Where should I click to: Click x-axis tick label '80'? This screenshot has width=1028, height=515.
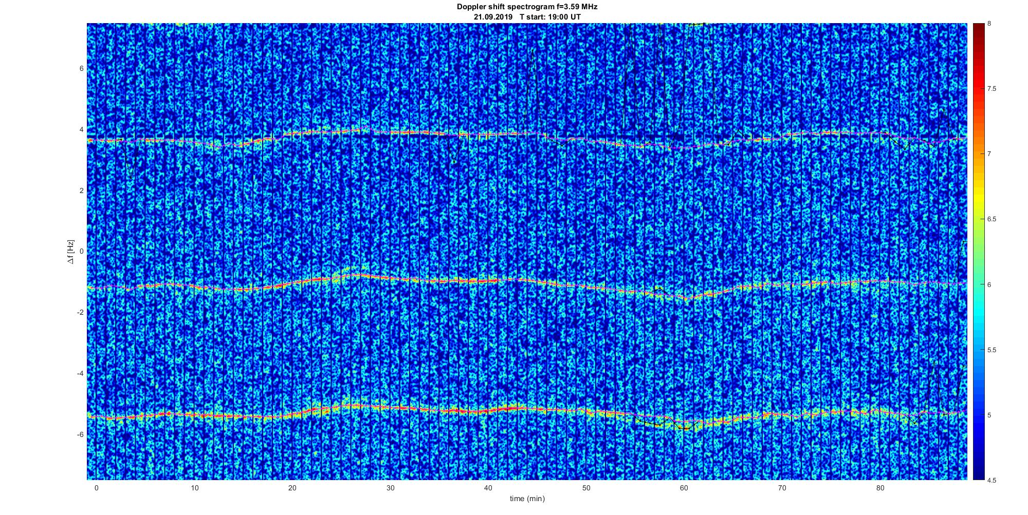880,488
